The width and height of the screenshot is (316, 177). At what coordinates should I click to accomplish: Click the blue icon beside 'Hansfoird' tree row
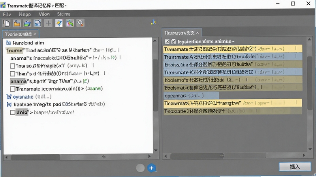tap(8, 43)
